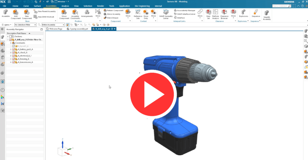Toggle the A_transmission_A checkbox
This screenshot has width=308, height=160.
14,62
